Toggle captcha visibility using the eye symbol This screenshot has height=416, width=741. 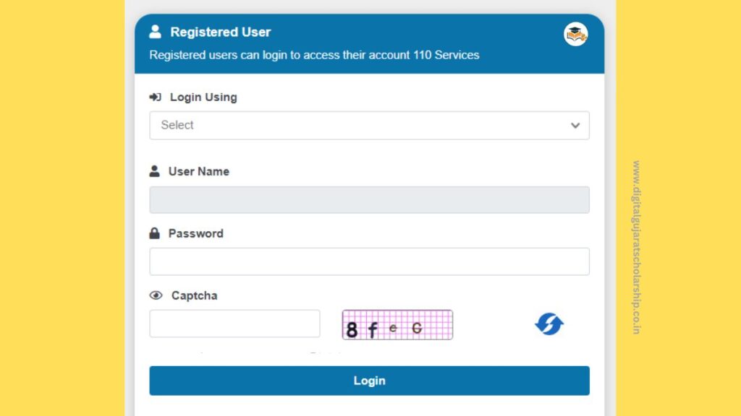point(154,295)
